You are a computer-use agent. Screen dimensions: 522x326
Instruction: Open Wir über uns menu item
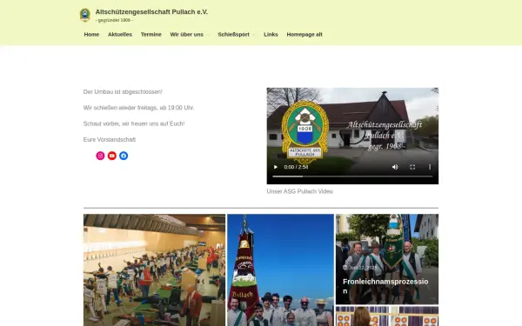tap(186, 34)
